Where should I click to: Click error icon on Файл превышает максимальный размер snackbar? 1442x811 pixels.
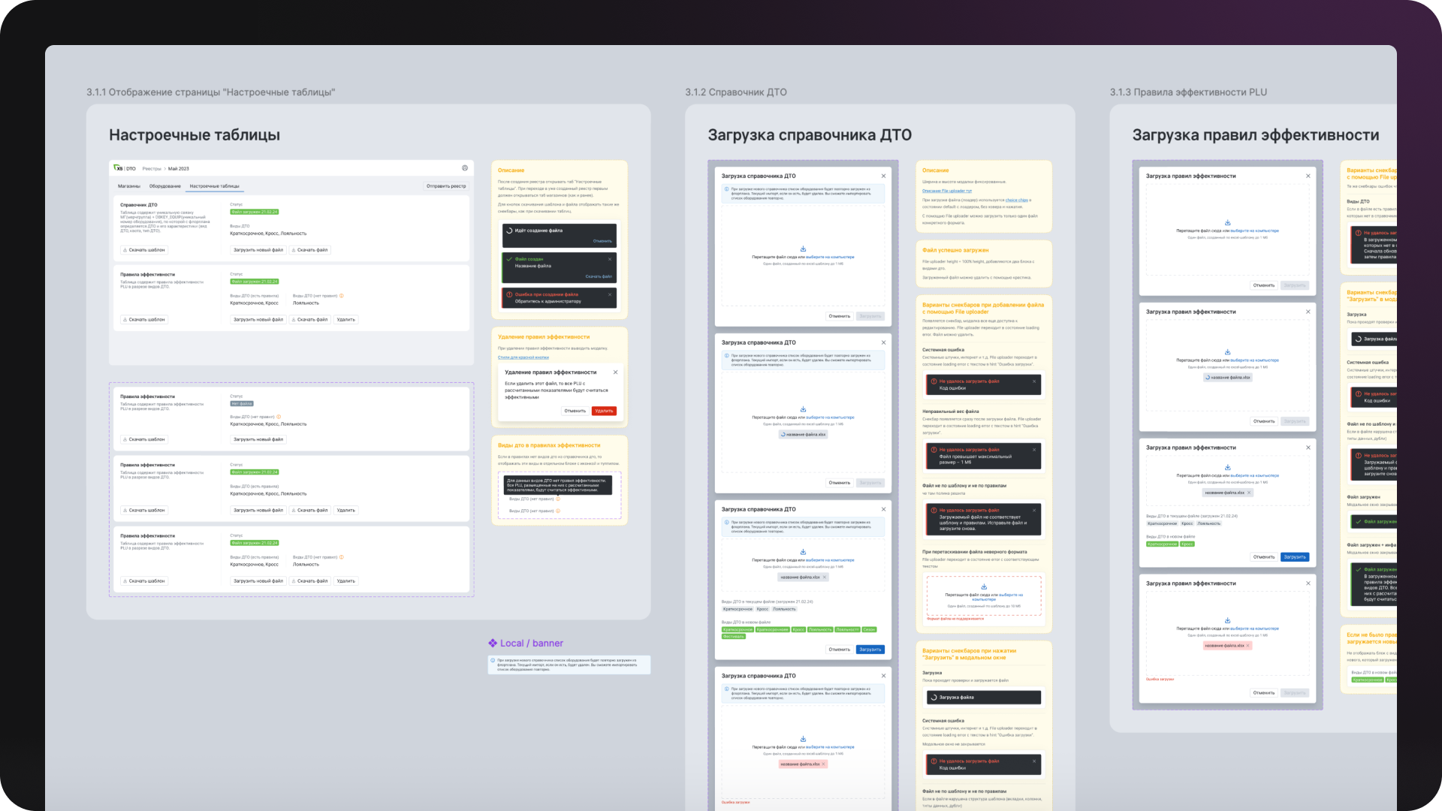coord(934,450)
